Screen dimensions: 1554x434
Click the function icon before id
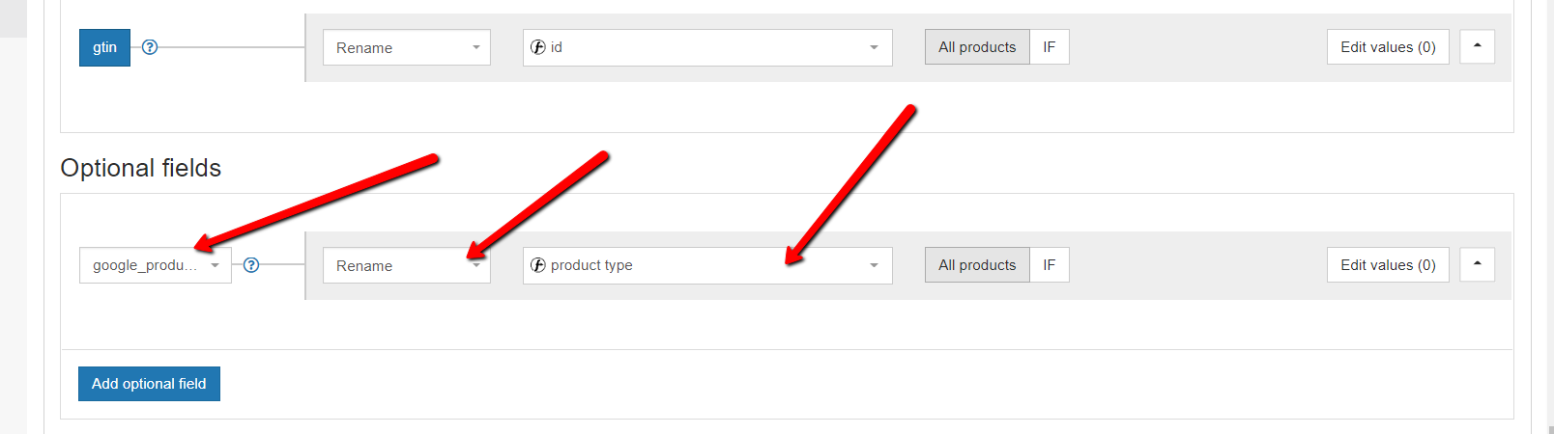point(538,47)
